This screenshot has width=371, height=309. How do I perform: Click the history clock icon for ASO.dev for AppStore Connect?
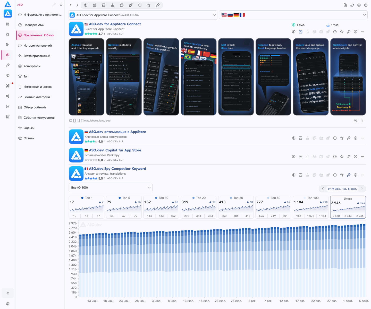click(335, 32)
